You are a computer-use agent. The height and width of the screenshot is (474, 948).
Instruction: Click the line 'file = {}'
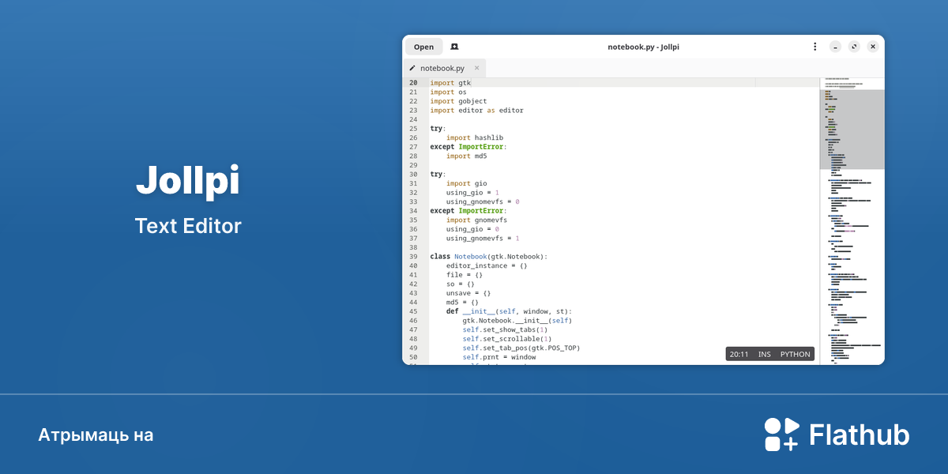(x=465, y=275)
